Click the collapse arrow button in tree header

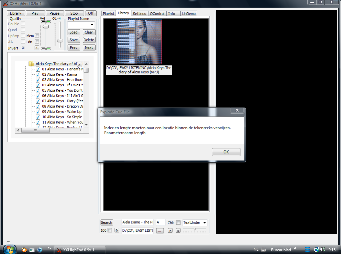pyautogui.click(x=80, y=64)
